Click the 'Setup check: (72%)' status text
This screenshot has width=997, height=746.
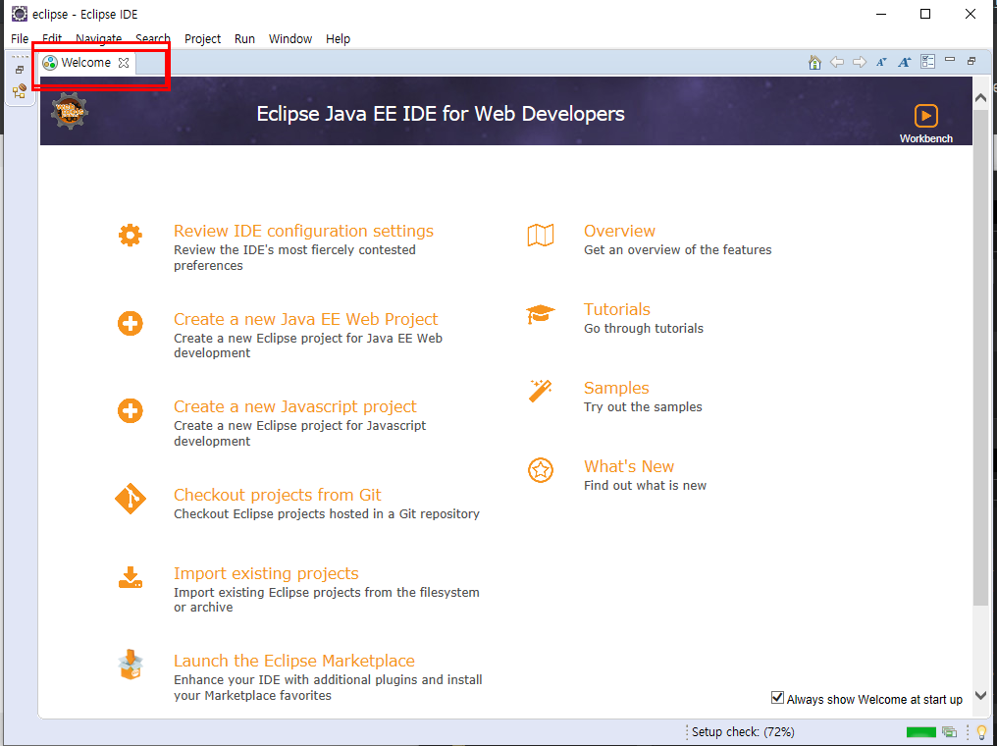tap(743, 732)
